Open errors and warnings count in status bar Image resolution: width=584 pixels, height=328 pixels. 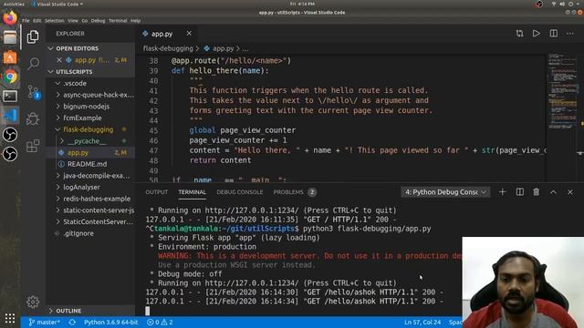[160, 322]
